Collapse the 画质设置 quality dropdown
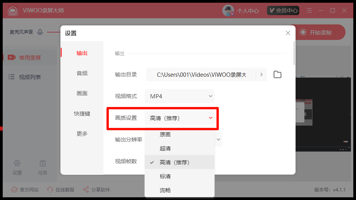 [x=180, y=118]
